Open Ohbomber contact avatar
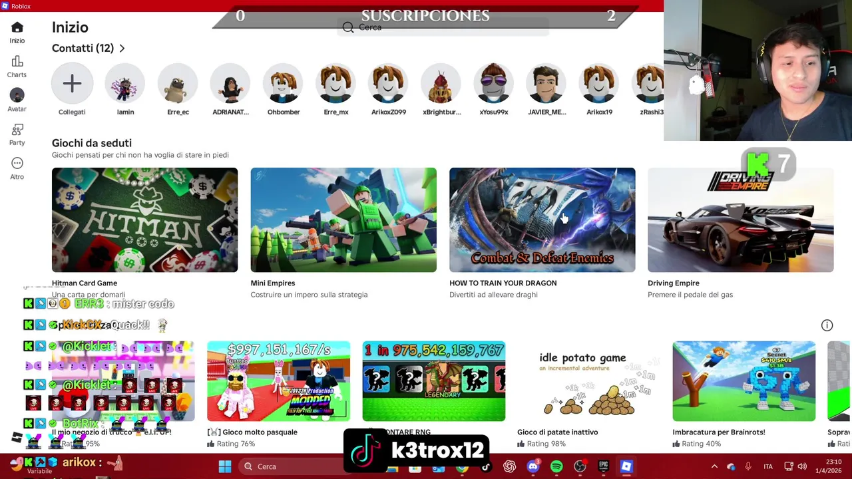The width and height of the screenshot is (852, 479). click(284, 83)
